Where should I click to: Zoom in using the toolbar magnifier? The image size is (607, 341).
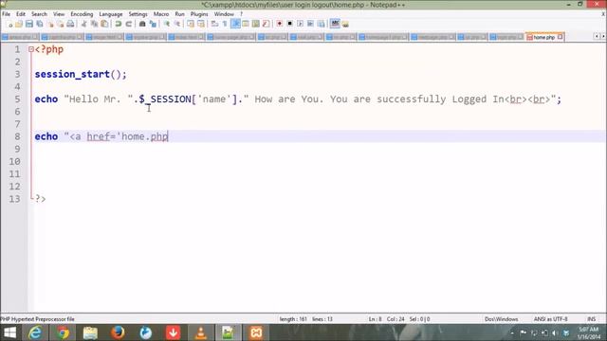167,24
